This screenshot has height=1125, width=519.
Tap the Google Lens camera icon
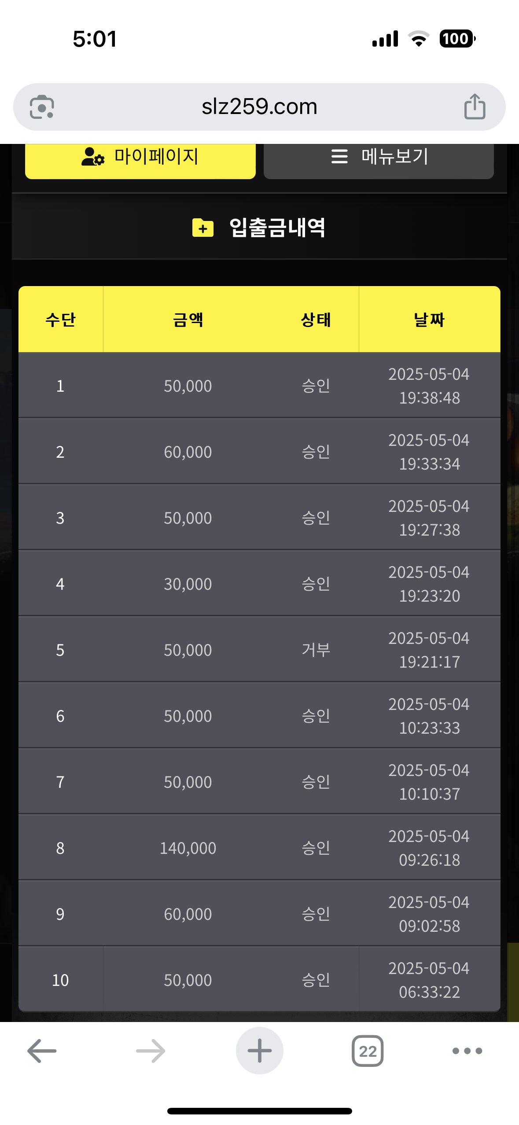click(42, 107)
